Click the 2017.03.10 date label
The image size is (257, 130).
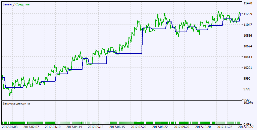[53, 127]
